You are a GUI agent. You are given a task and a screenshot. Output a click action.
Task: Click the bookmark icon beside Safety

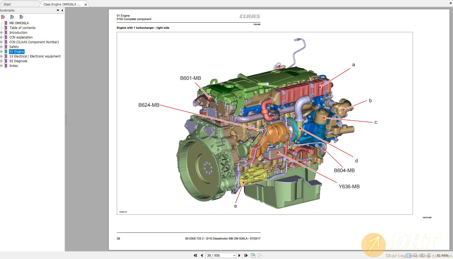(6, 47)
